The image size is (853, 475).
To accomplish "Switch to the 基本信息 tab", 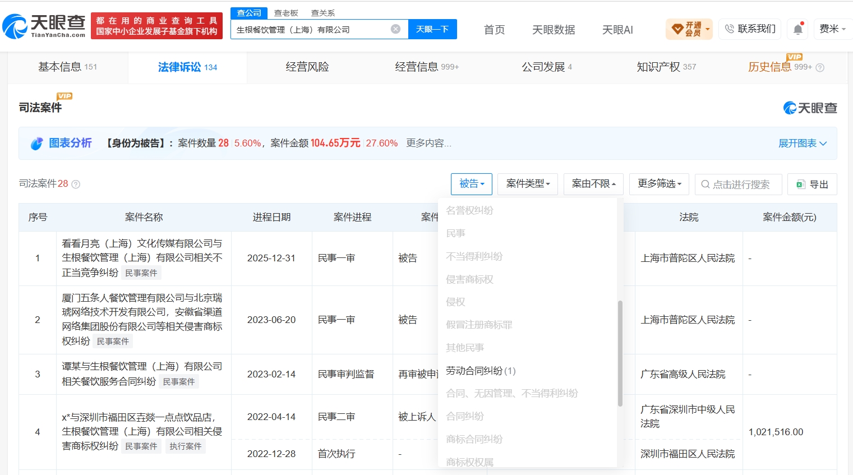I will coord(68,67).
